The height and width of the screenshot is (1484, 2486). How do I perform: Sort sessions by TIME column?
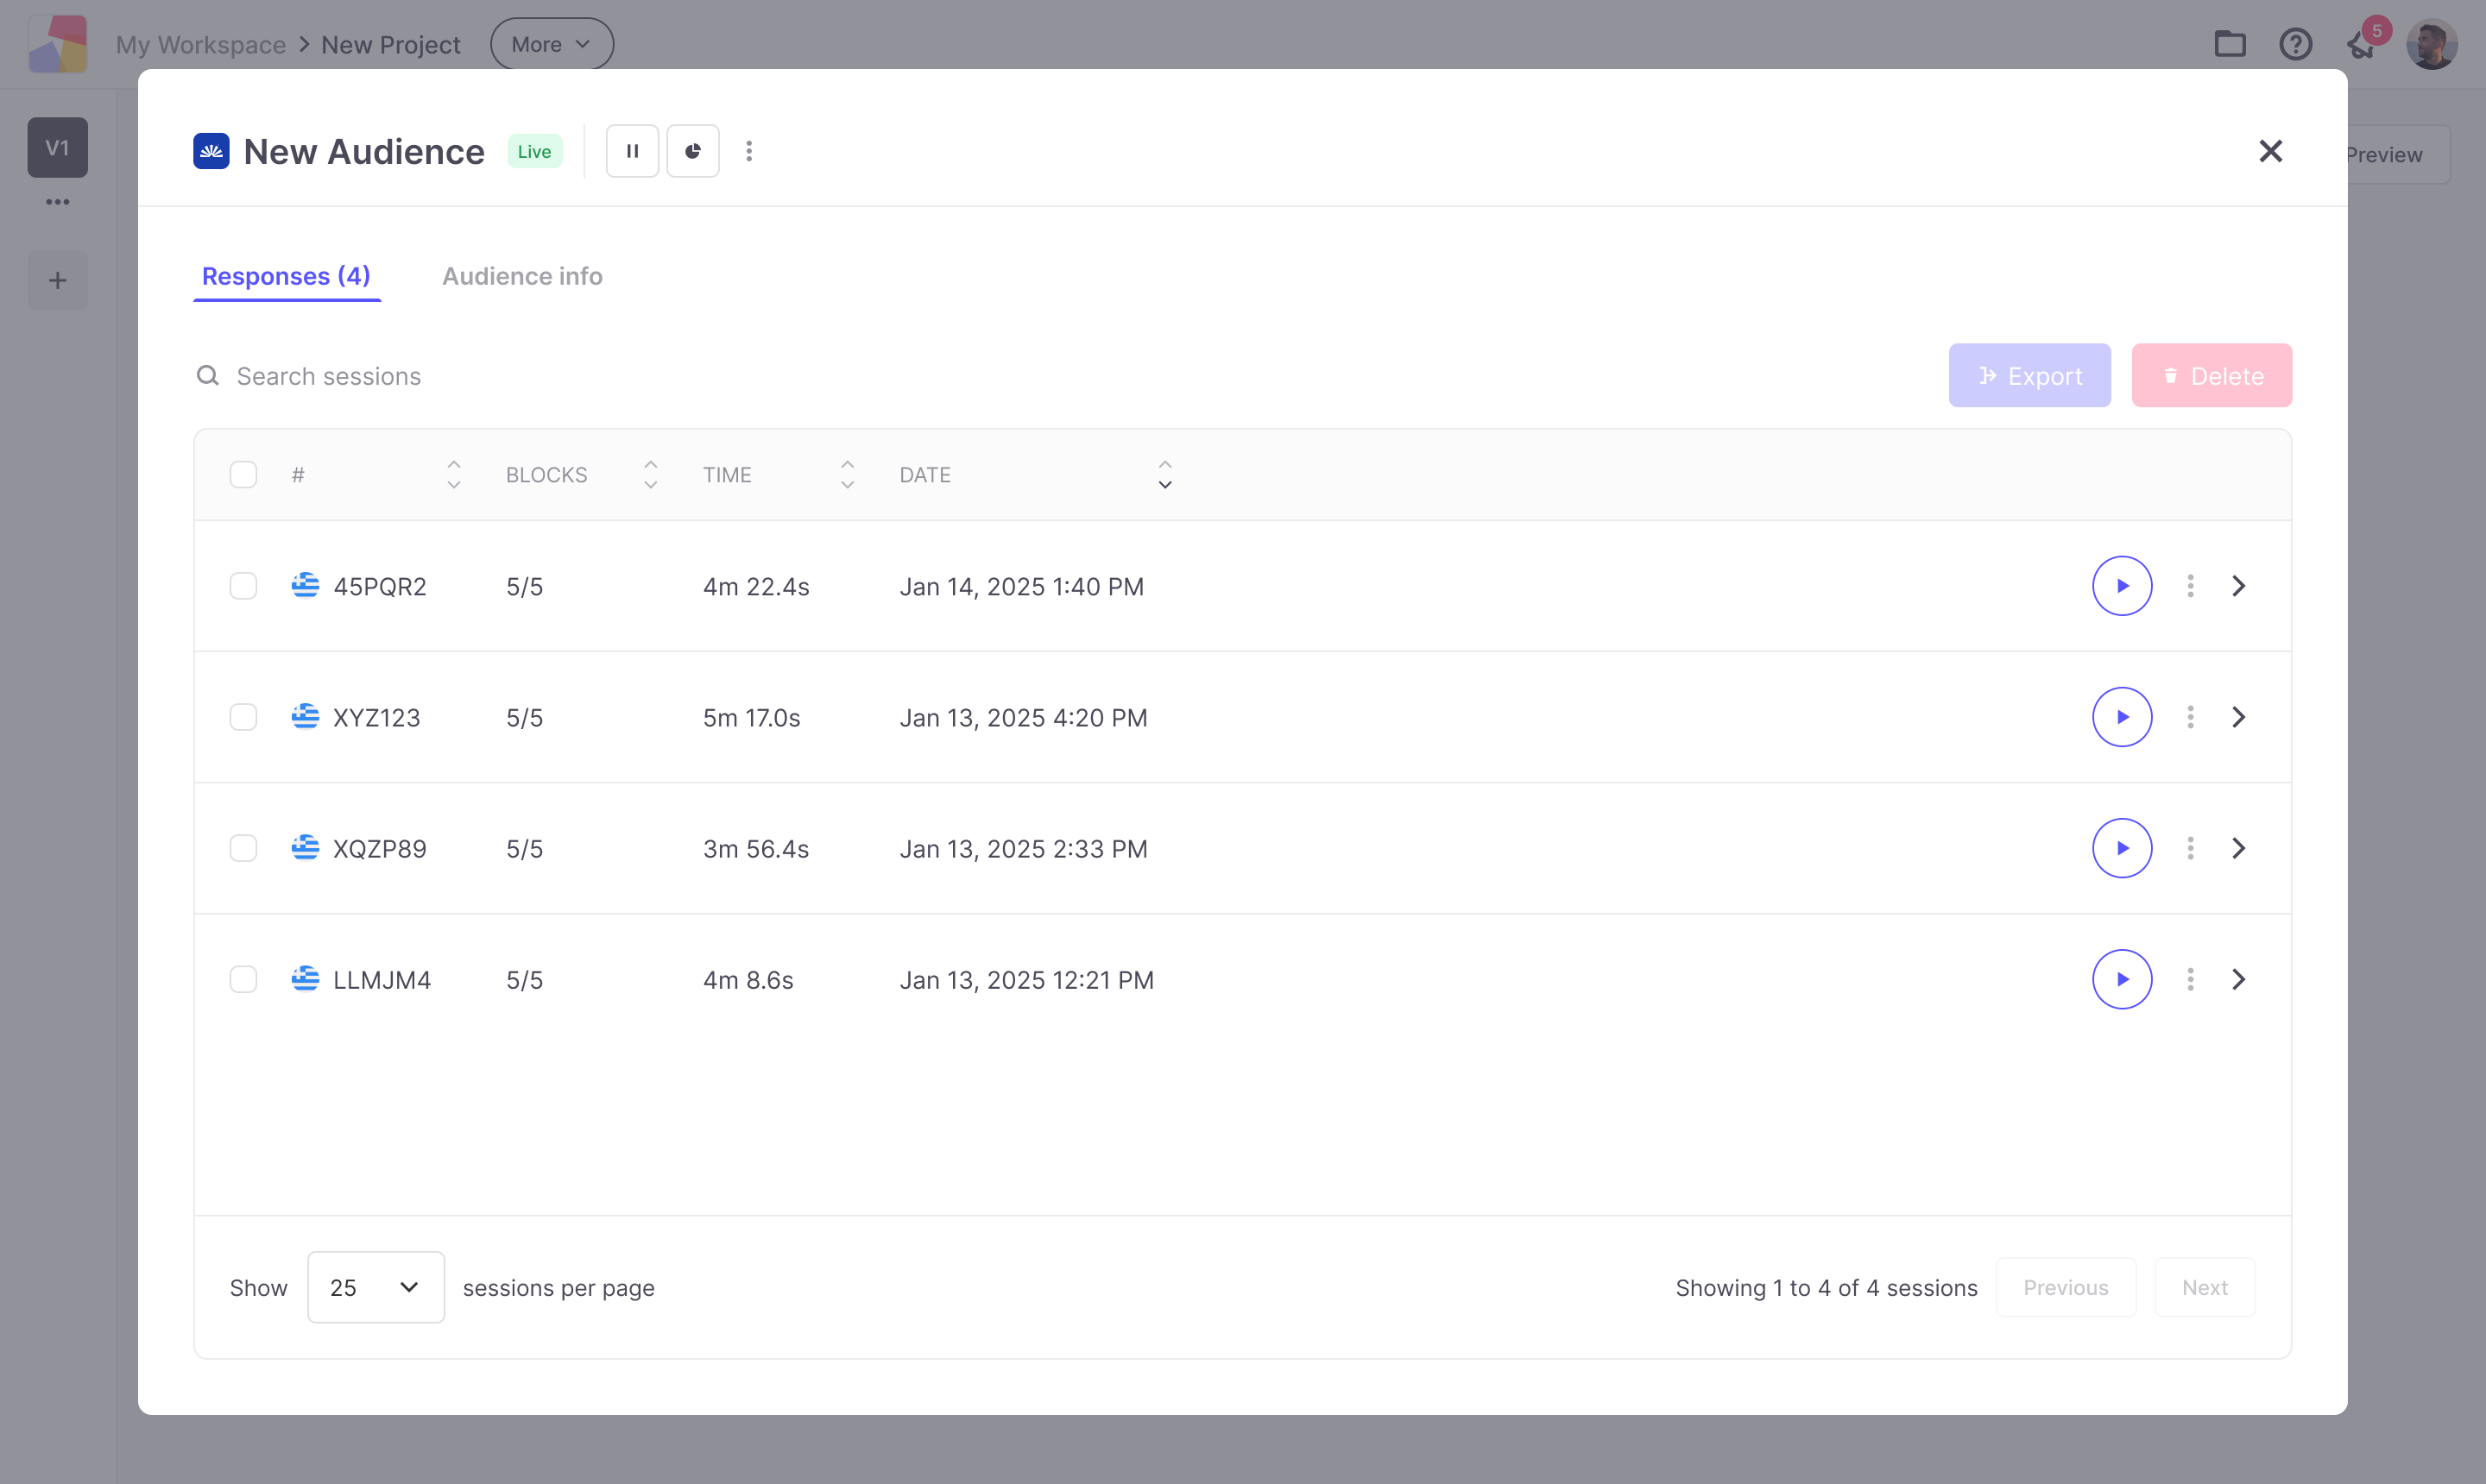849,474
